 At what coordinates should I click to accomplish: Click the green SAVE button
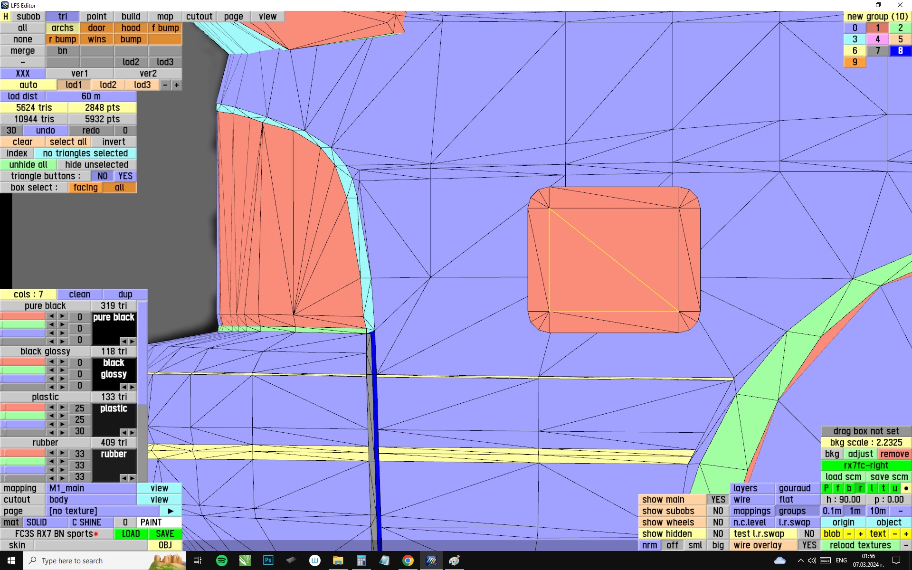165,533
